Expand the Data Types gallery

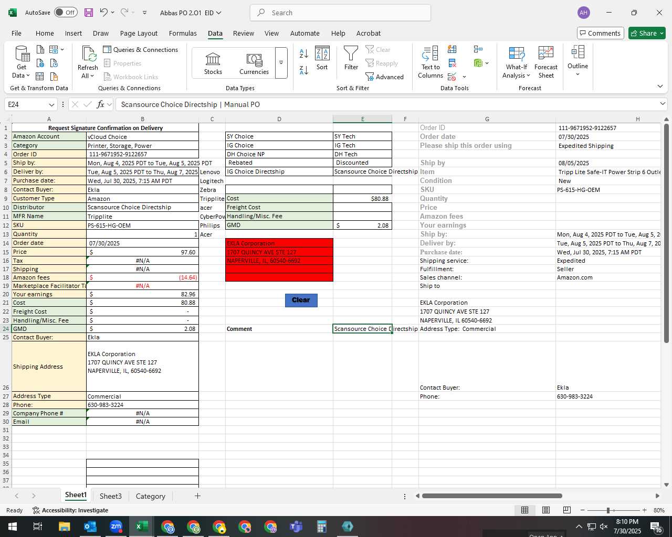281,63
